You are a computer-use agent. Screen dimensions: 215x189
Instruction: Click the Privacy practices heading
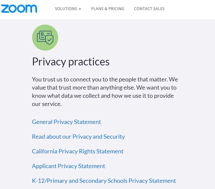71,62
